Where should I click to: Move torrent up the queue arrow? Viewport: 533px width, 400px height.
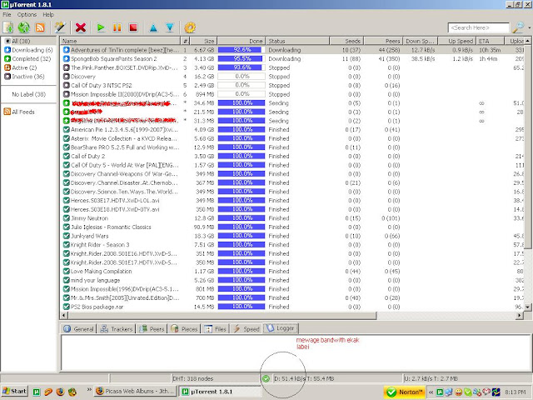point(153,27)
